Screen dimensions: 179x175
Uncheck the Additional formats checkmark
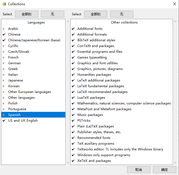73,34
